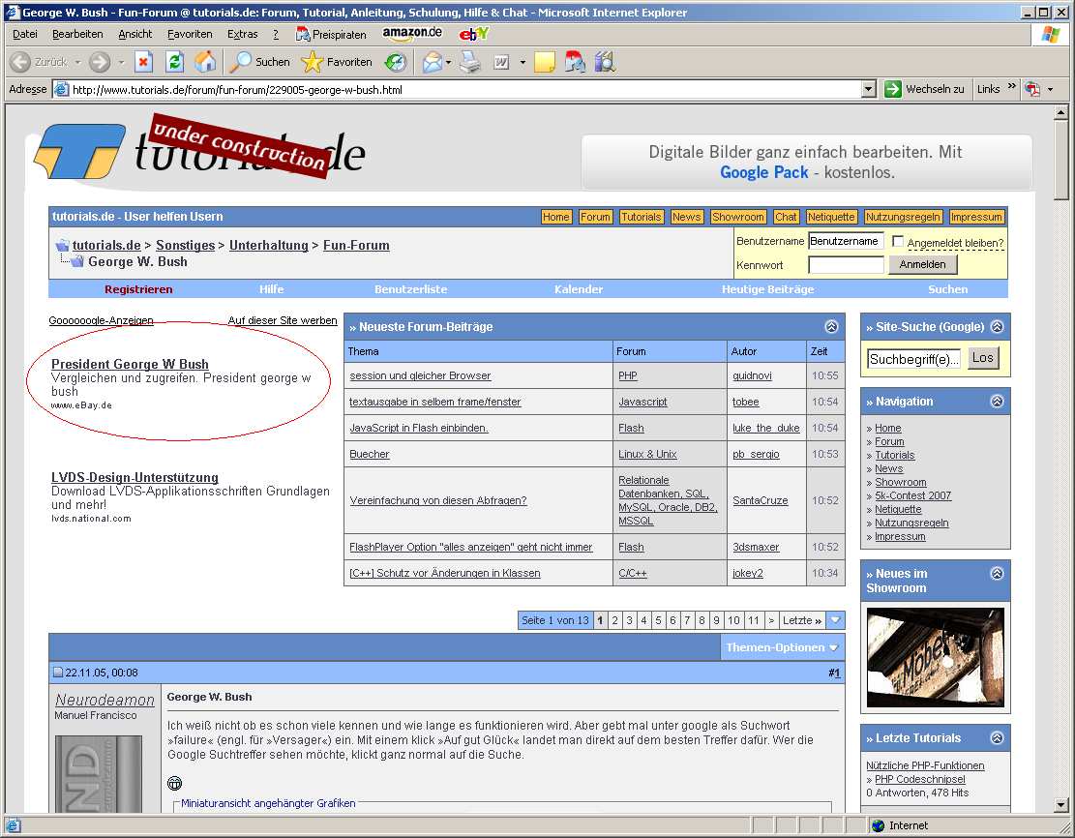Go to page 2 of thread
This screenshot has height=838, width=1075.
tap(615, 620)
